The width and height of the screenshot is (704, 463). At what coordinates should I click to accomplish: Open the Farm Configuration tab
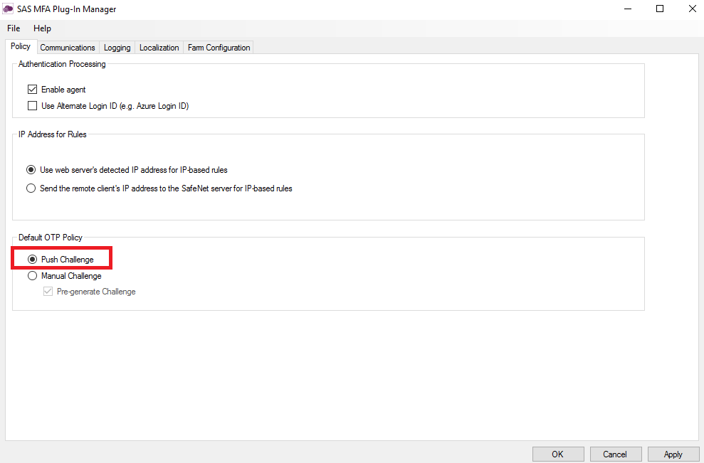click(219, 48)
